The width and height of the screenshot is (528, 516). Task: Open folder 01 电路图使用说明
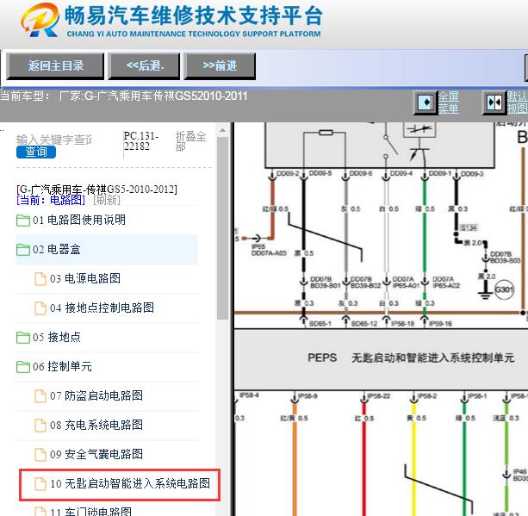(x=79, y=220)
